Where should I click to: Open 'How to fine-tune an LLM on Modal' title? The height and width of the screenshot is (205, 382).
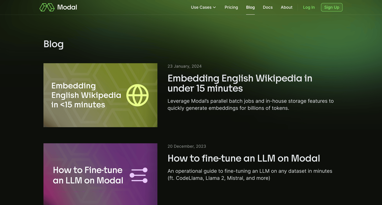click(244, 158)
